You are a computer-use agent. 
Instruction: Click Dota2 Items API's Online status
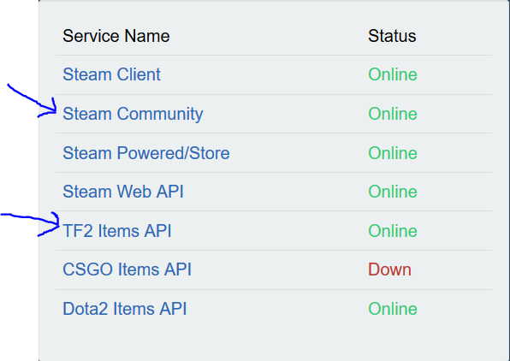point(393,309)
